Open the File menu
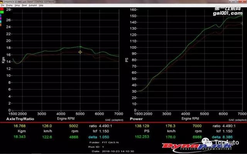Image resolution: width=247 pixels, height=154 pixels. (x=2, y=6)
